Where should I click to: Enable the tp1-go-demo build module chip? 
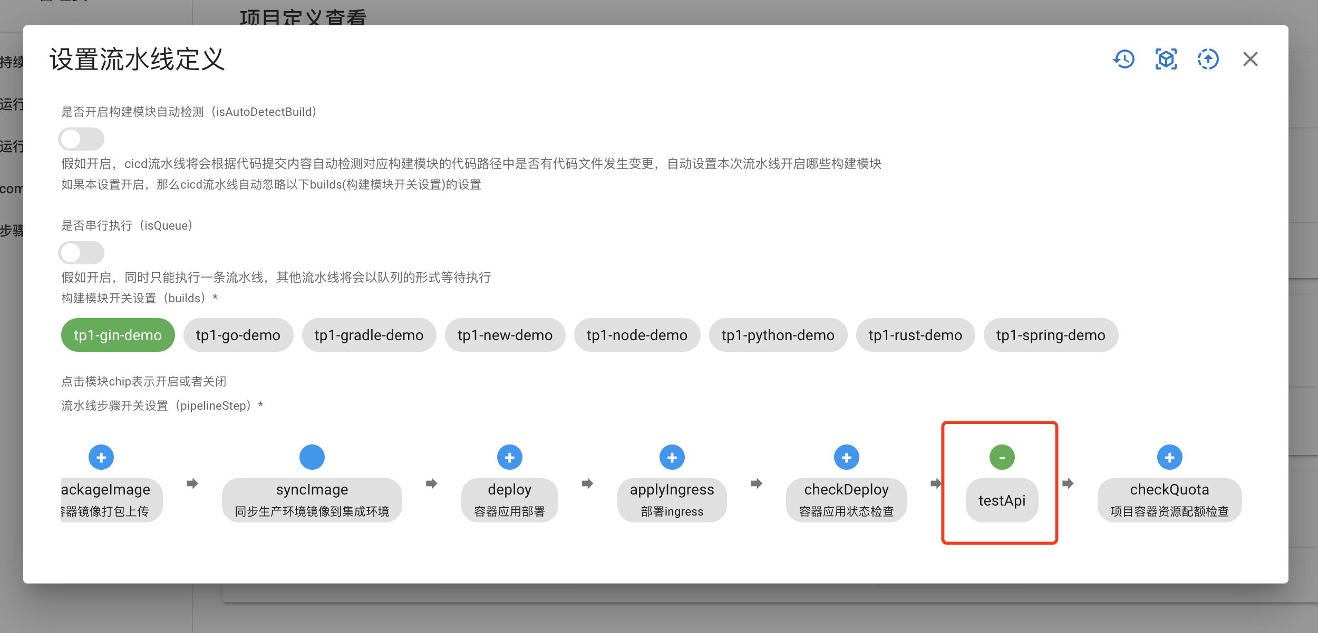click(238, 335)
